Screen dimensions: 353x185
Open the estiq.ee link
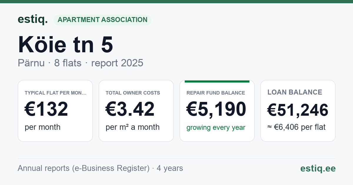318,168
